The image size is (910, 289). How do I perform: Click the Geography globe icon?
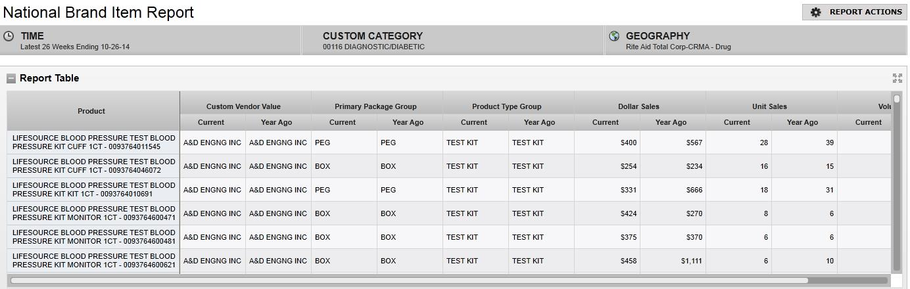click(x=615, y=36)
